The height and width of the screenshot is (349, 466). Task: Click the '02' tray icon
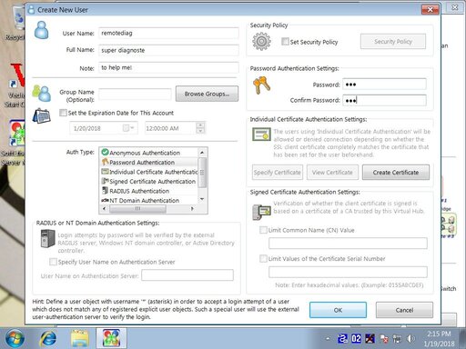pyautogui.click(x=356, y=339)
